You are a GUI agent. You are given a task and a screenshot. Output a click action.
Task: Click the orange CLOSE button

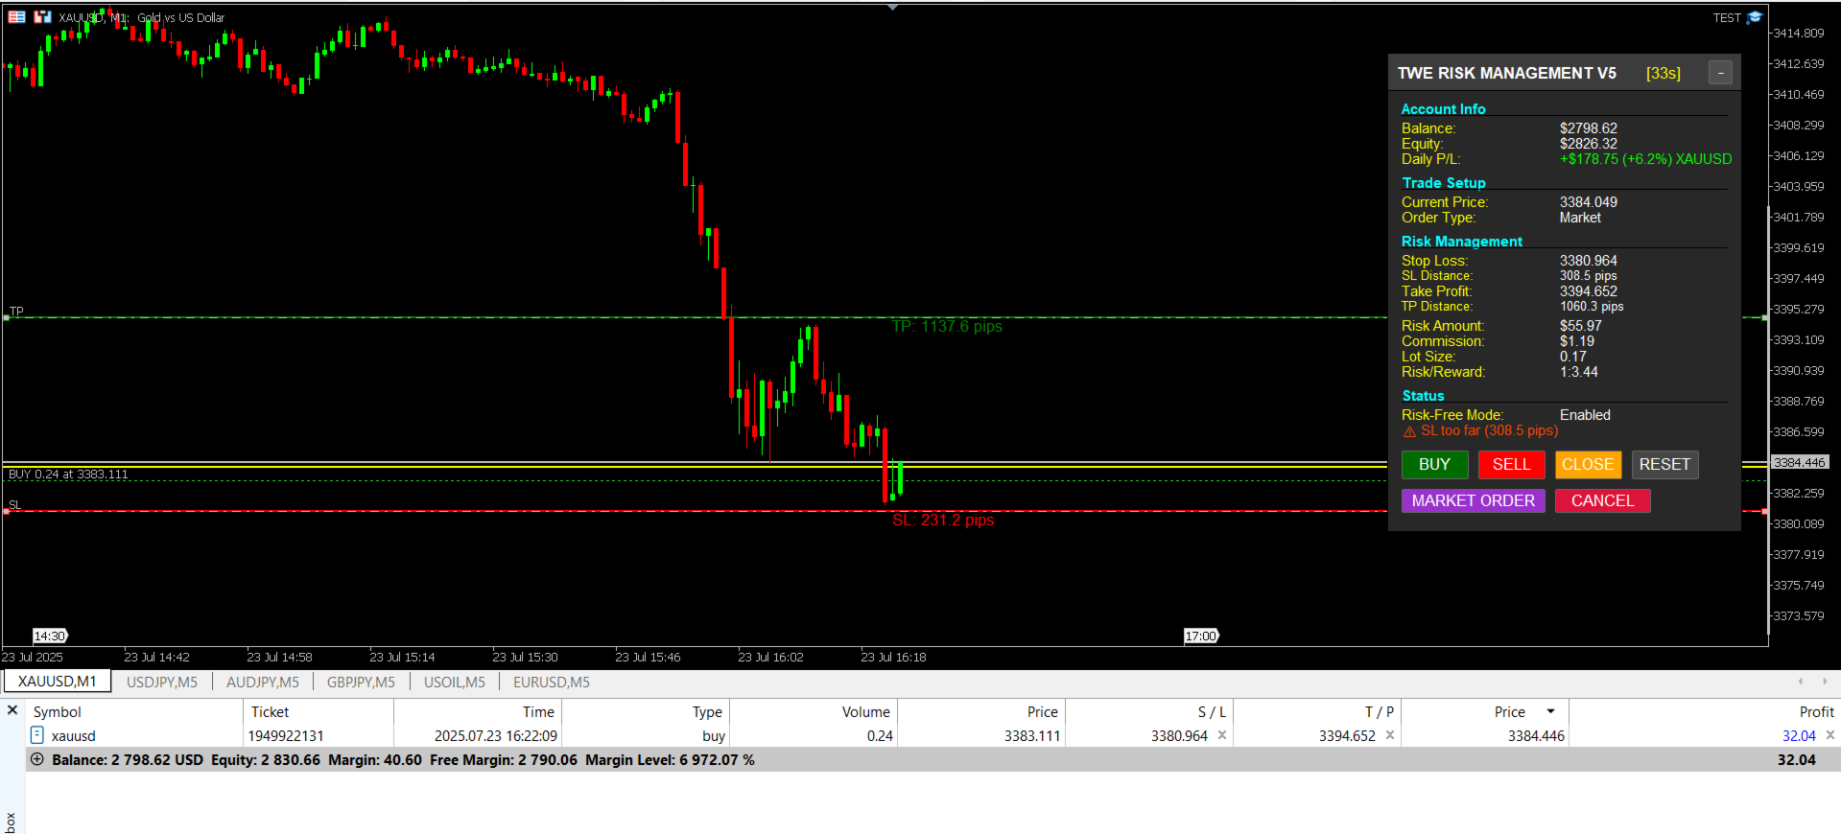click(1588, 465)
